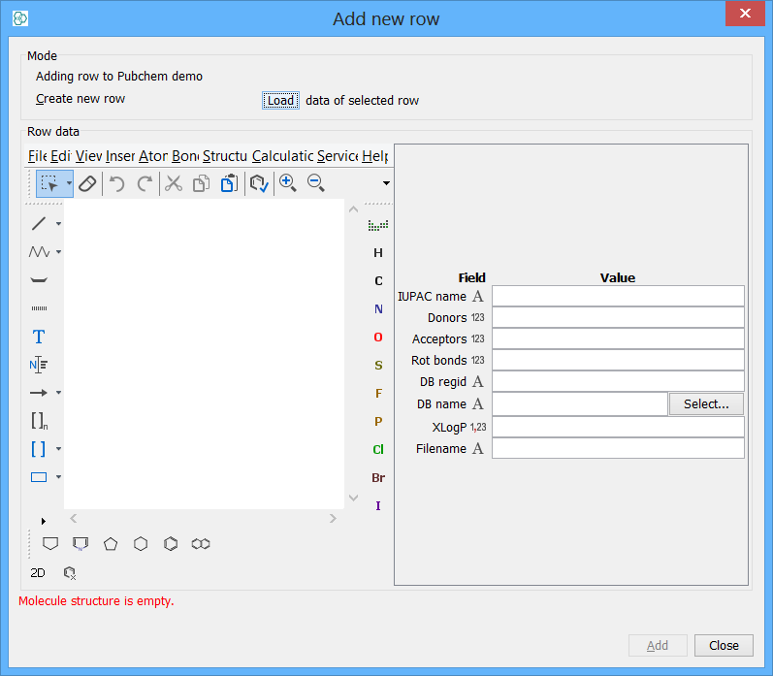Open the Structure menu
This screenshot has width=773, height=676.
tap(225, 156)
